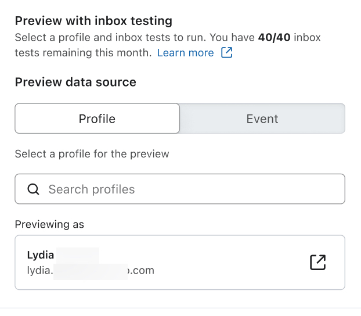Click the Search profiles placeholder text
361x316 pixels.
point(92,189)
